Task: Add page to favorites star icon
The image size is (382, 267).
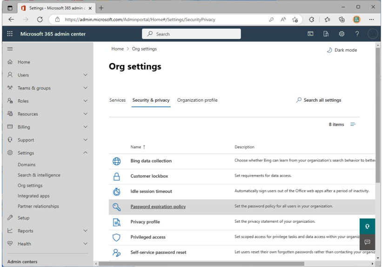Action: point(295,20)
